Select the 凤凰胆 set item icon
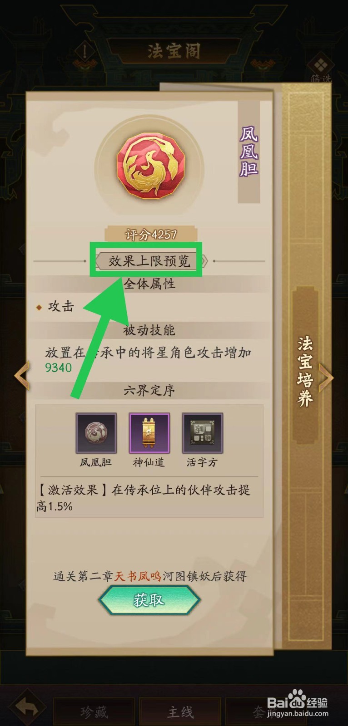 point(96,433)
